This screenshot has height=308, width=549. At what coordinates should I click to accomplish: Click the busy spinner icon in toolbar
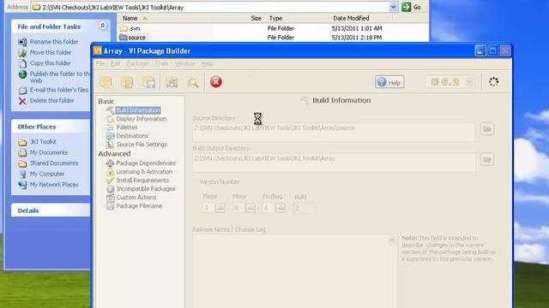click(494, 82)
